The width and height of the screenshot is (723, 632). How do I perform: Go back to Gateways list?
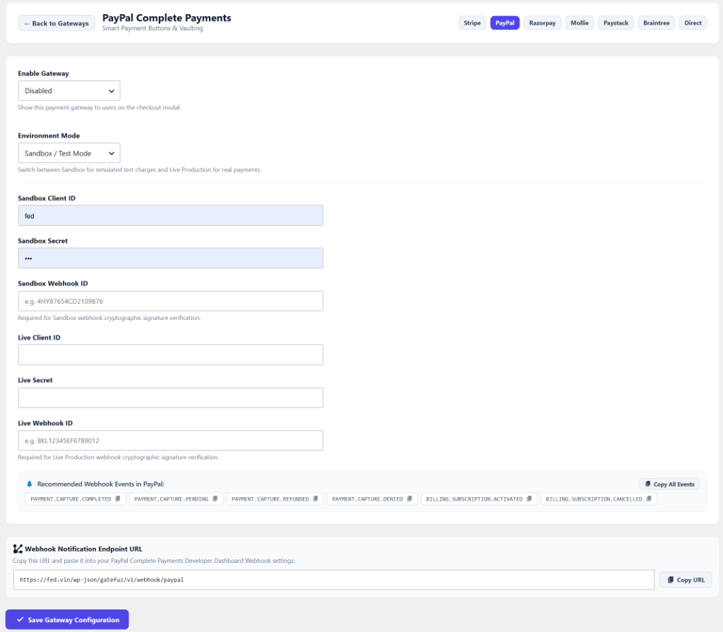(56, 23)
